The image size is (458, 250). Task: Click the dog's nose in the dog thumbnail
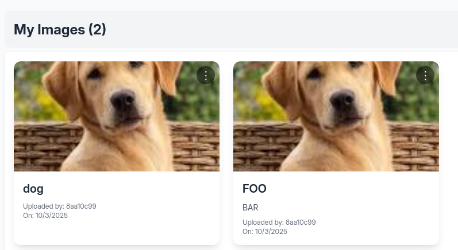point(123,102)
